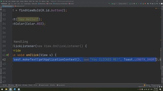Collapse the code fold marker at line 39
This screenshot has width=163, height=91.
click(x=12, y=46)
